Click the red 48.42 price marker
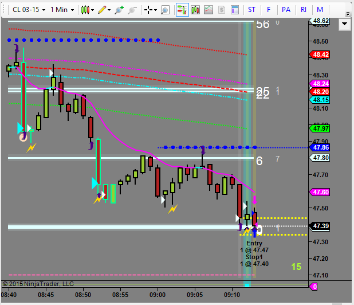354x305 pixels. pos(320,54)
